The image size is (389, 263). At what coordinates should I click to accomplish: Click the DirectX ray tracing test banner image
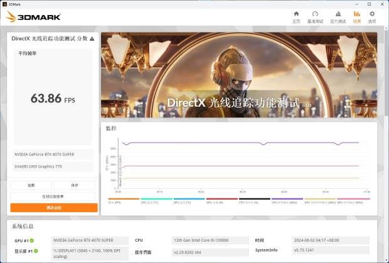[x=239, y=75]
